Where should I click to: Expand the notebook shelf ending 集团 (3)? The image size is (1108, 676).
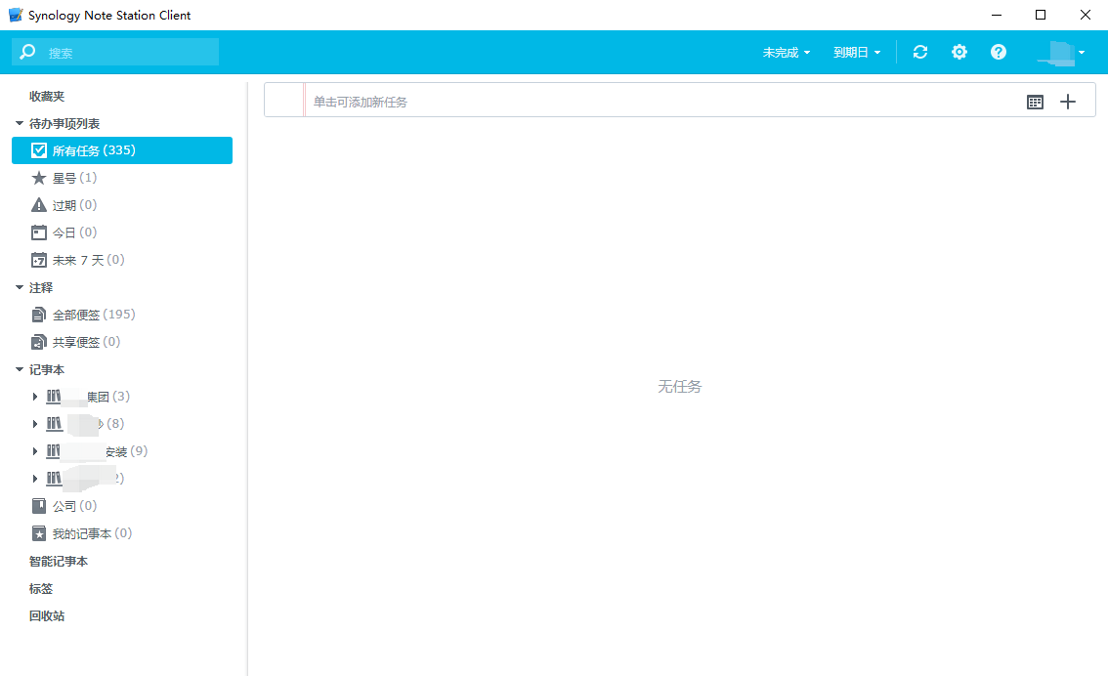[34, 397]
